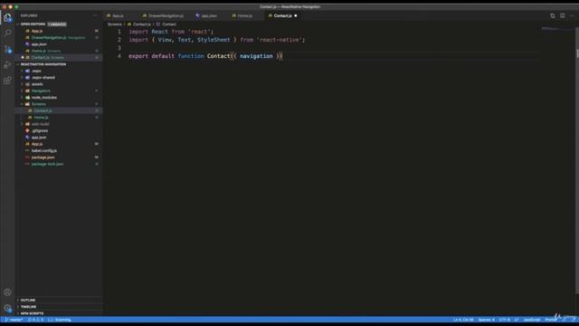Click the Open Changes icon in editor toolbar
This screenshot has height=326, width=579.
553,16
